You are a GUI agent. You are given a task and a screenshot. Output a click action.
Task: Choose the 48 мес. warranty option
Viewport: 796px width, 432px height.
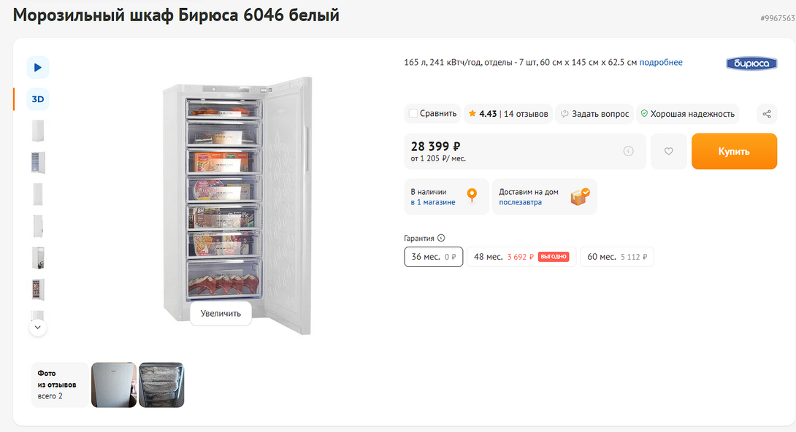(x=521, y=257)
